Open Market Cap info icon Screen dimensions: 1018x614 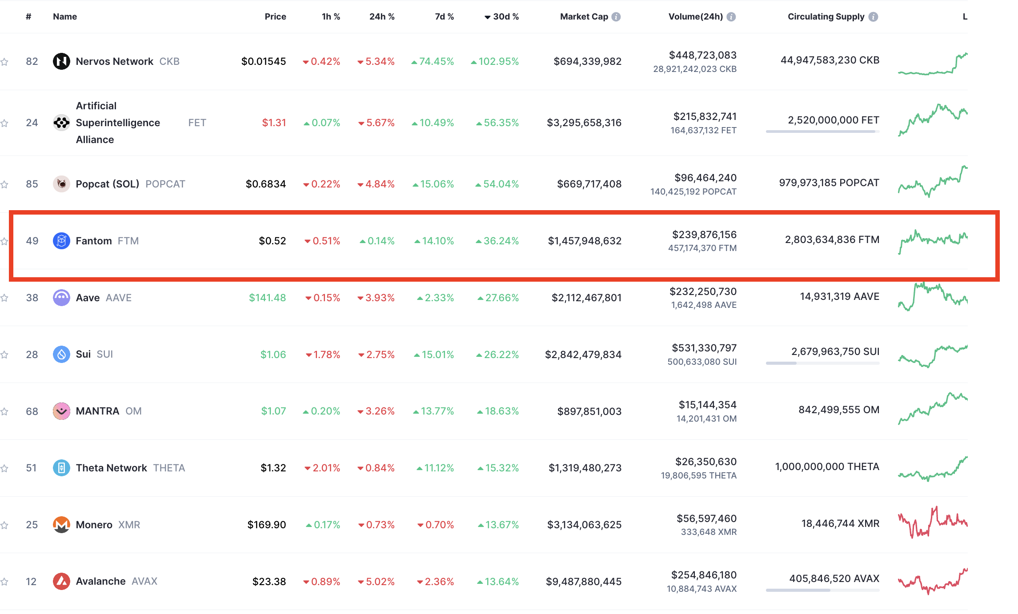616,17
